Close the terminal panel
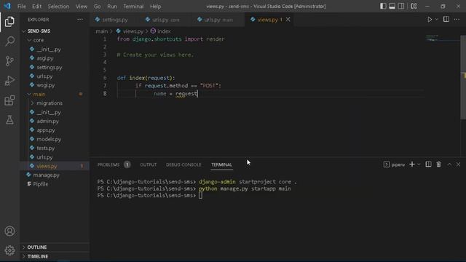This screenshot has height=262, width=466. 458,164
